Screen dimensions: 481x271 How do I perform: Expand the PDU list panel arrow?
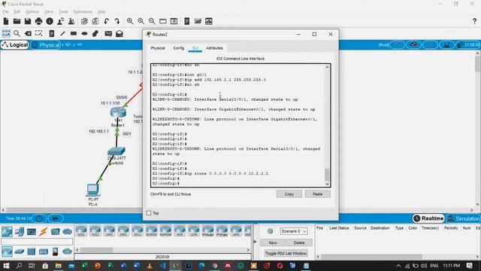pyautogui.click(x=255, y=242)
